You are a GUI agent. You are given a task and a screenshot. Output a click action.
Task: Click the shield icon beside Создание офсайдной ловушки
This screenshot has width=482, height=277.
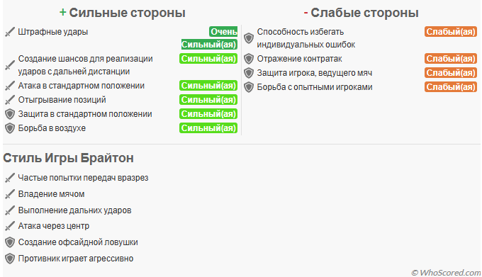tap(10, 242)
